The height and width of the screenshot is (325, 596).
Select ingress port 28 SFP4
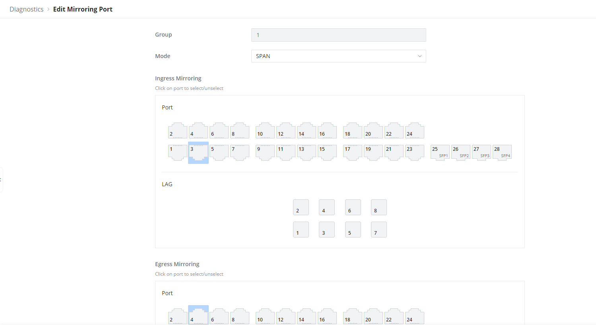click(502, 152)
